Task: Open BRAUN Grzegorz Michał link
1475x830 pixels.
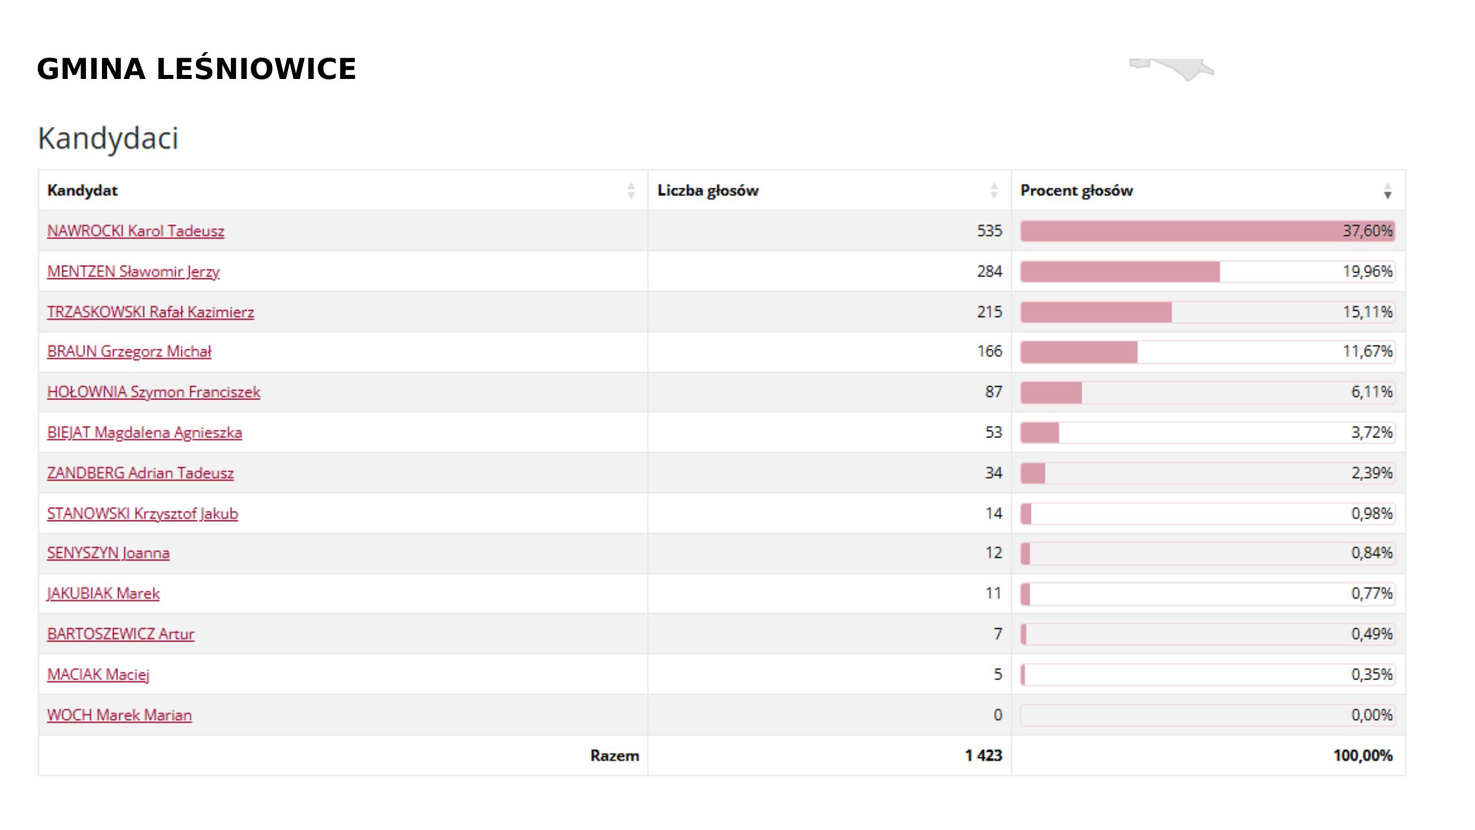Action: coord(129,352)
